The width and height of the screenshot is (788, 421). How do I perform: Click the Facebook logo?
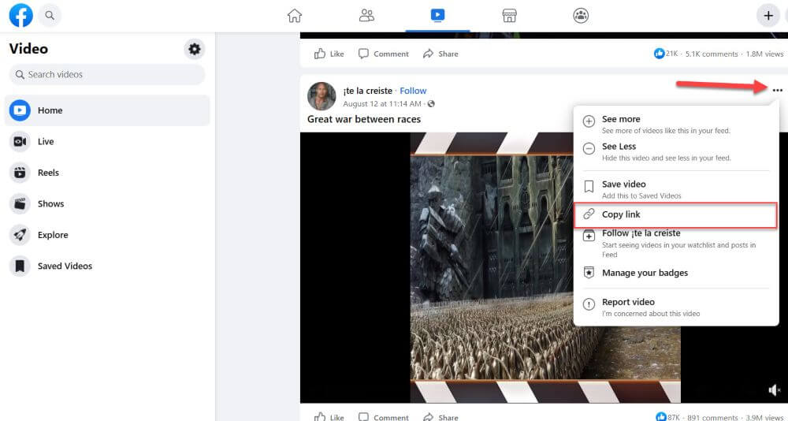21,16
